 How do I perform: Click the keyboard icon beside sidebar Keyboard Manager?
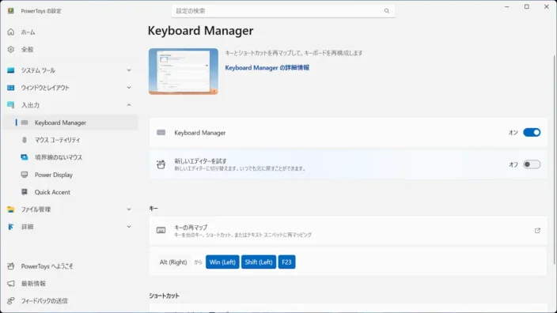pyautogui.click(x=25, y=123)
